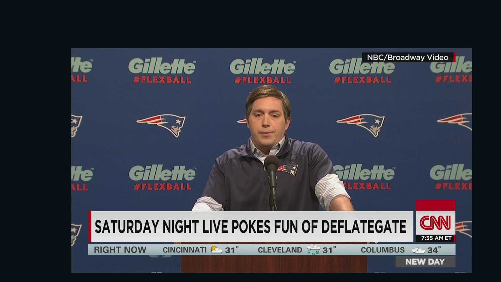Select the 'CLEVELAND' city name in ticker
The width and height of the screenshot is (501, 282).
pos(280,250)
